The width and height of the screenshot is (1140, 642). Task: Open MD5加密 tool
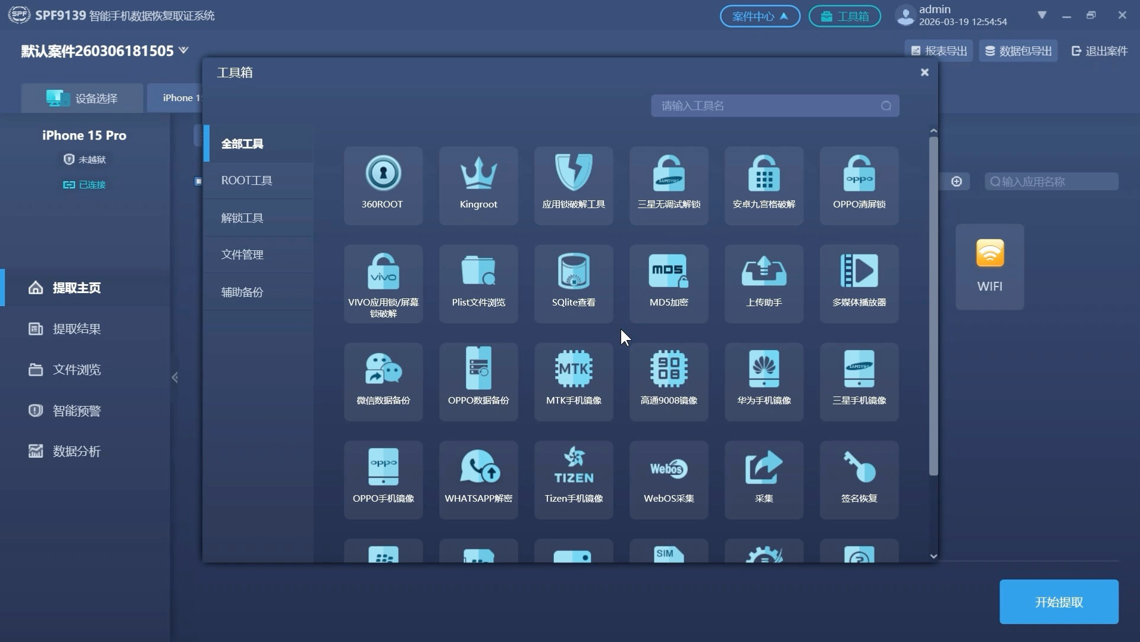[669, 284]
